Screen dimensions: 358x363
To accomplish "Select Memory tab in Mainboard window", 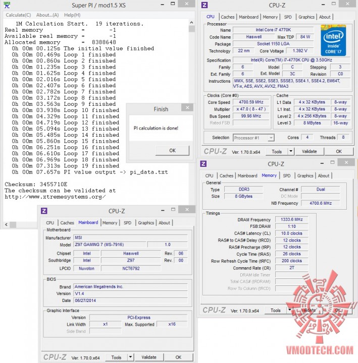I will pyautogui.click(x=110, y=223).
